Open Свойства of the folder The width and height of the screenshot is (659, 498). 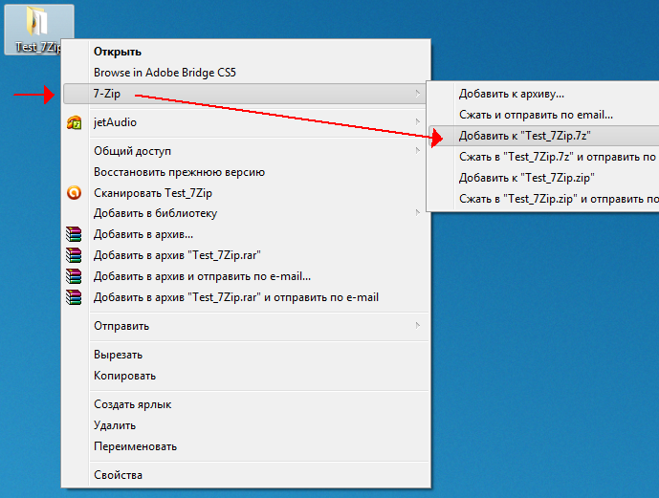[x=246, y=475]
